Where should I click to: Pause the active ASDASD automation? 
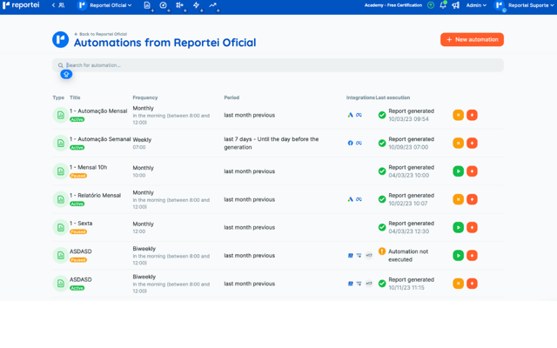pyautogui.click(x=459, y=284)
